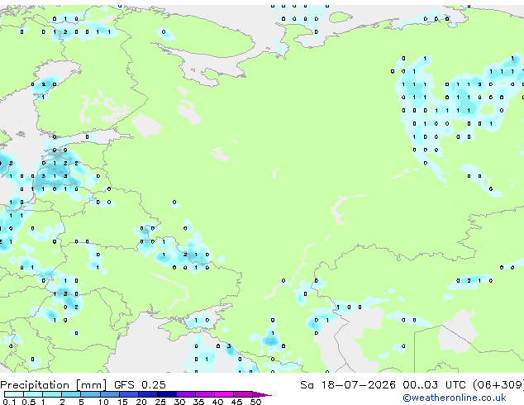
Task: Click the '0.5' legend scale label
Action: pyautogui.click(x=29, y=402)
